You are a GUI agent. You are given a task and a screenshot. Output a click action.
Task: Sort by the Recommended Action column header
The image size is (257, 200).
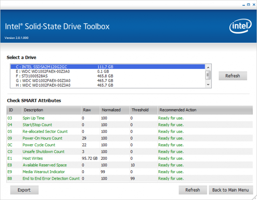coord(205,110)
